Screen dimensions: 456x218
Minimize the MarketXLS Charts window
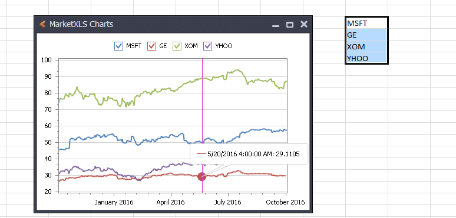(276, 26)
